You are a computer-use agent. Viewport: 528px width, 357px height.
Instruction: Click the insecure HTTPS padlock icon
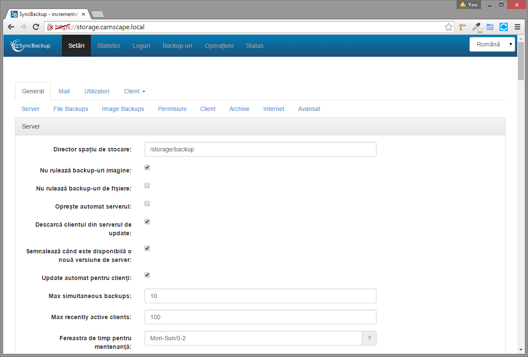(x=50, y=27)
